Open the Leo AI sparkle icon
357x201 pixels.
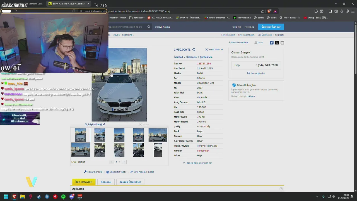point(342,11)
